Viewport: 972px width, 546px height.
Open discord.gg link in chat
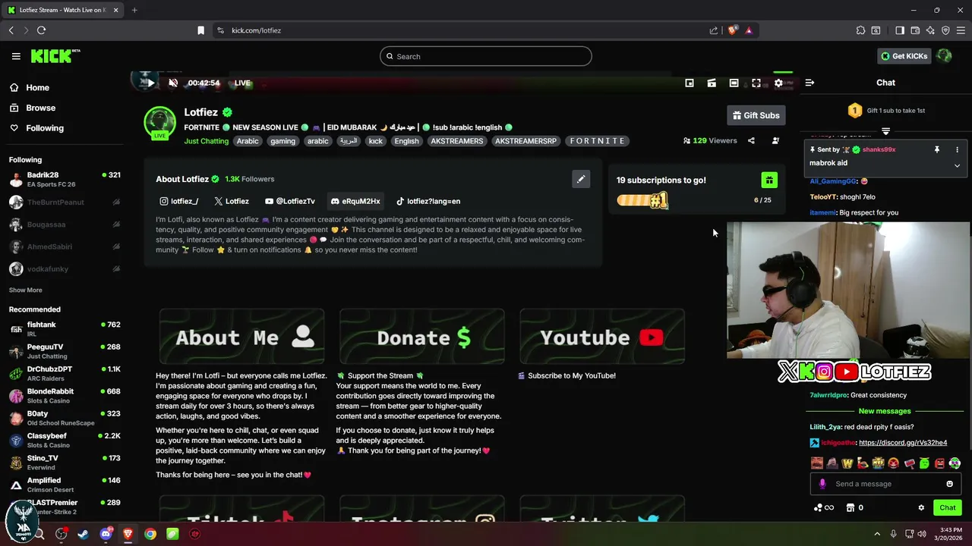[903, 443]
